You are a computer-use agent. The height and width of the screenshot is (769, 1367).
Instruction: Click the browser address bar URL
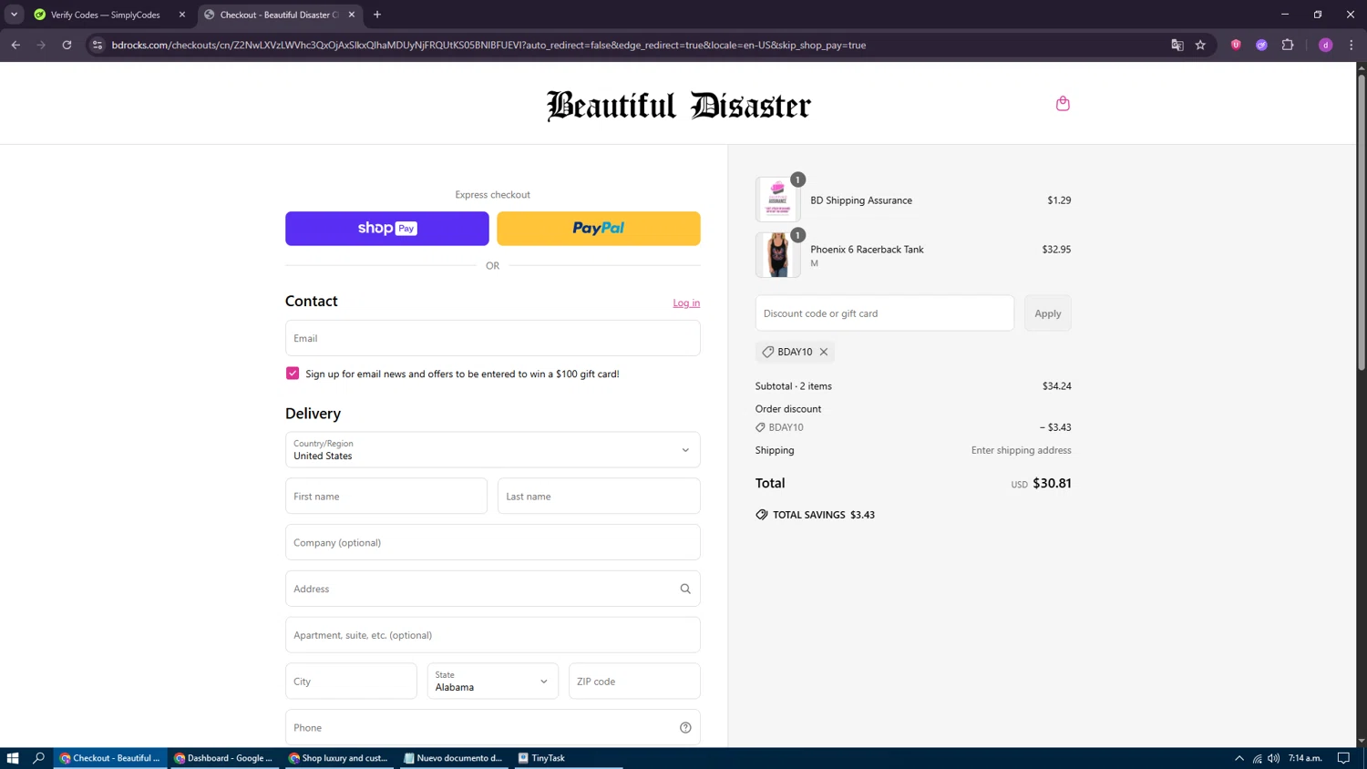click(x=488, y=45)
